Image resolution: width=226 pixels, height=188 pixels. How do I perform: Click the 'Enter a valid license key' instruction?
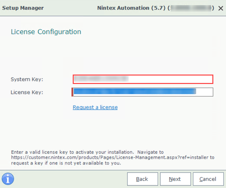[72, 152]
